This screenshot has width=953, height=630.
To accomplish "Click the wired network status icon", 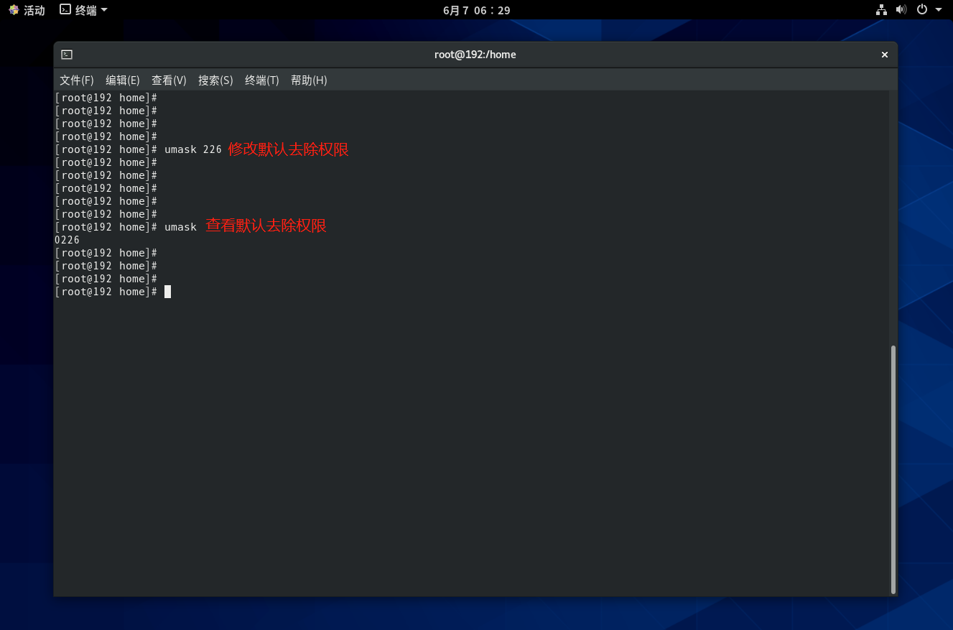I will 881,10.
